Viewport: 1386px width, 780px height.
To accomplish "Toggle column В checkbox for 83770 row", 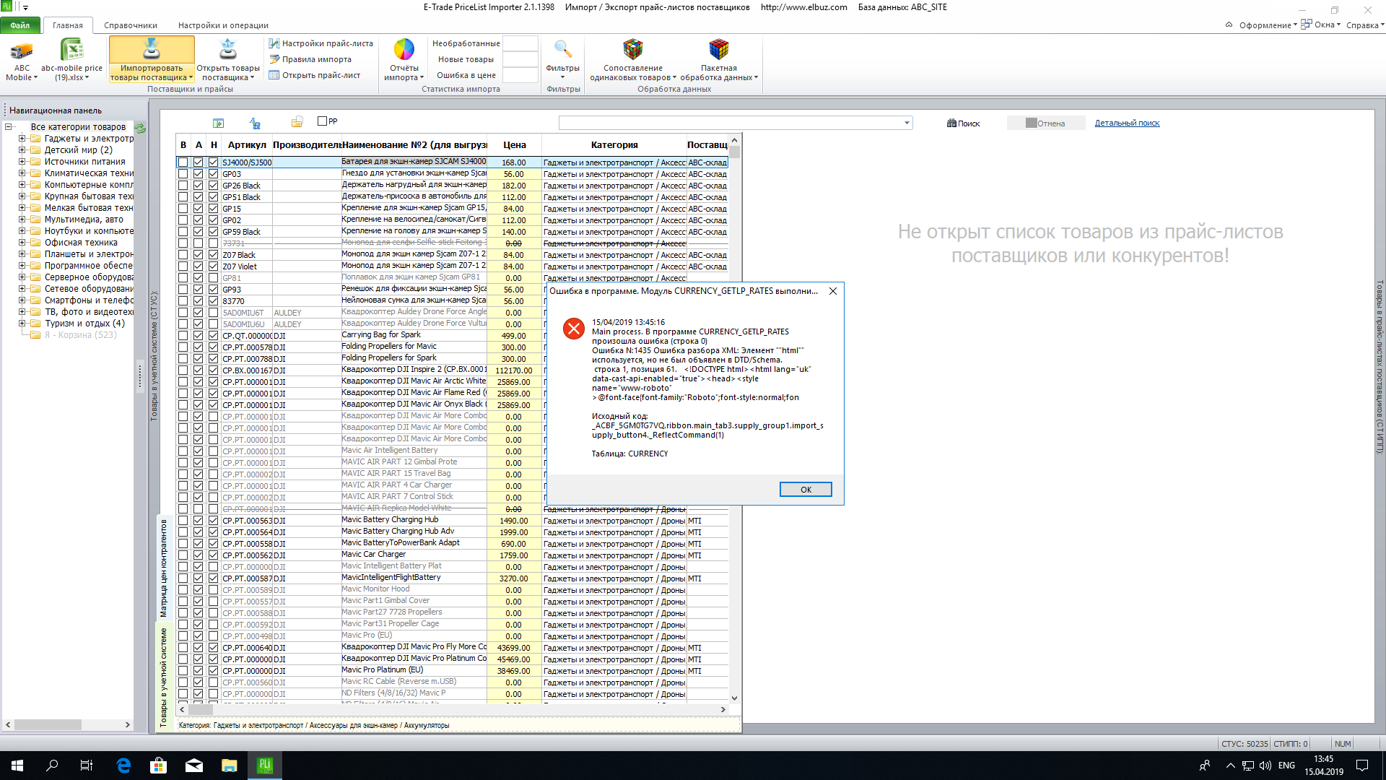I will [183, 301].
